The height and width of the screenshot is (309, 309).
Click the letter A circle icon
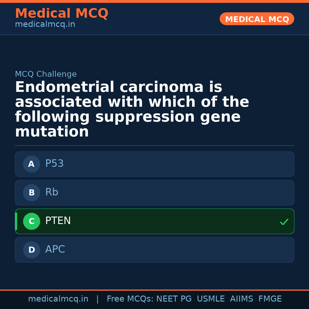31,164
